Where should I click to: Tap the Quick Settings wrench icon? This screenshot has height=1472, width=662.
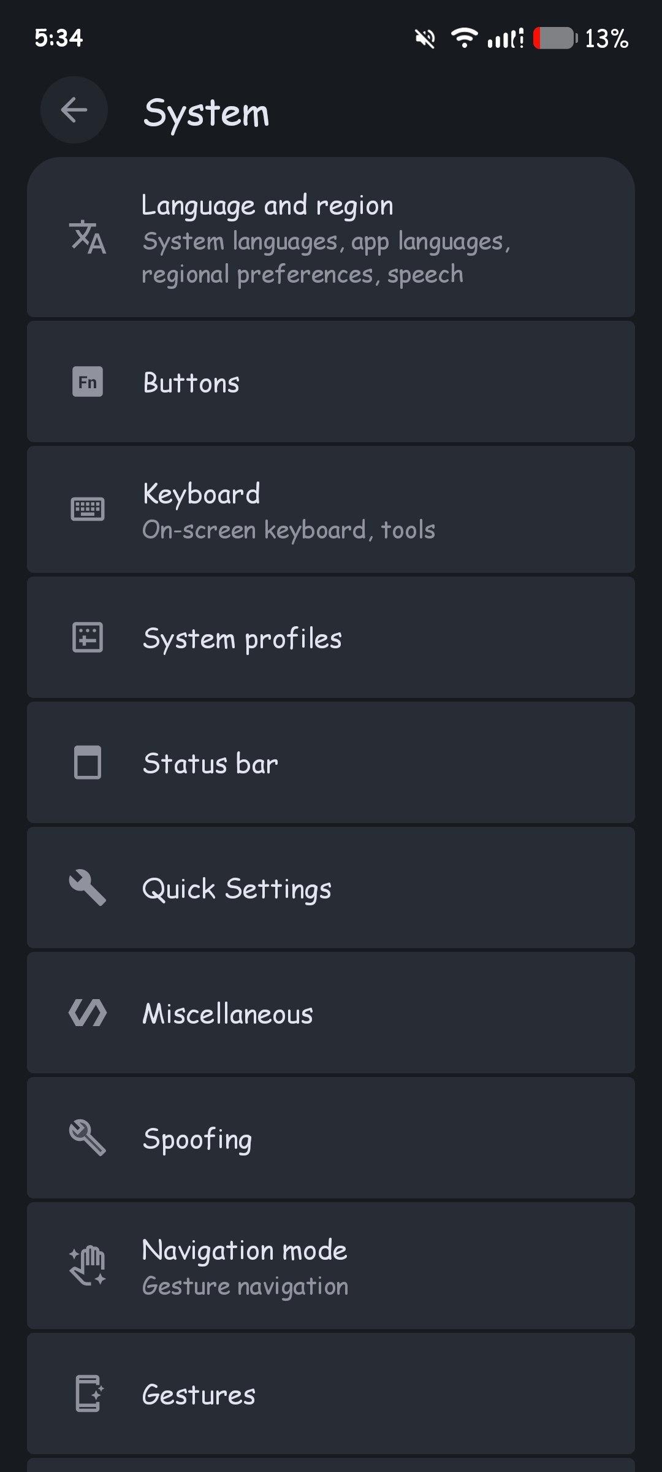[x=88, y=887]
